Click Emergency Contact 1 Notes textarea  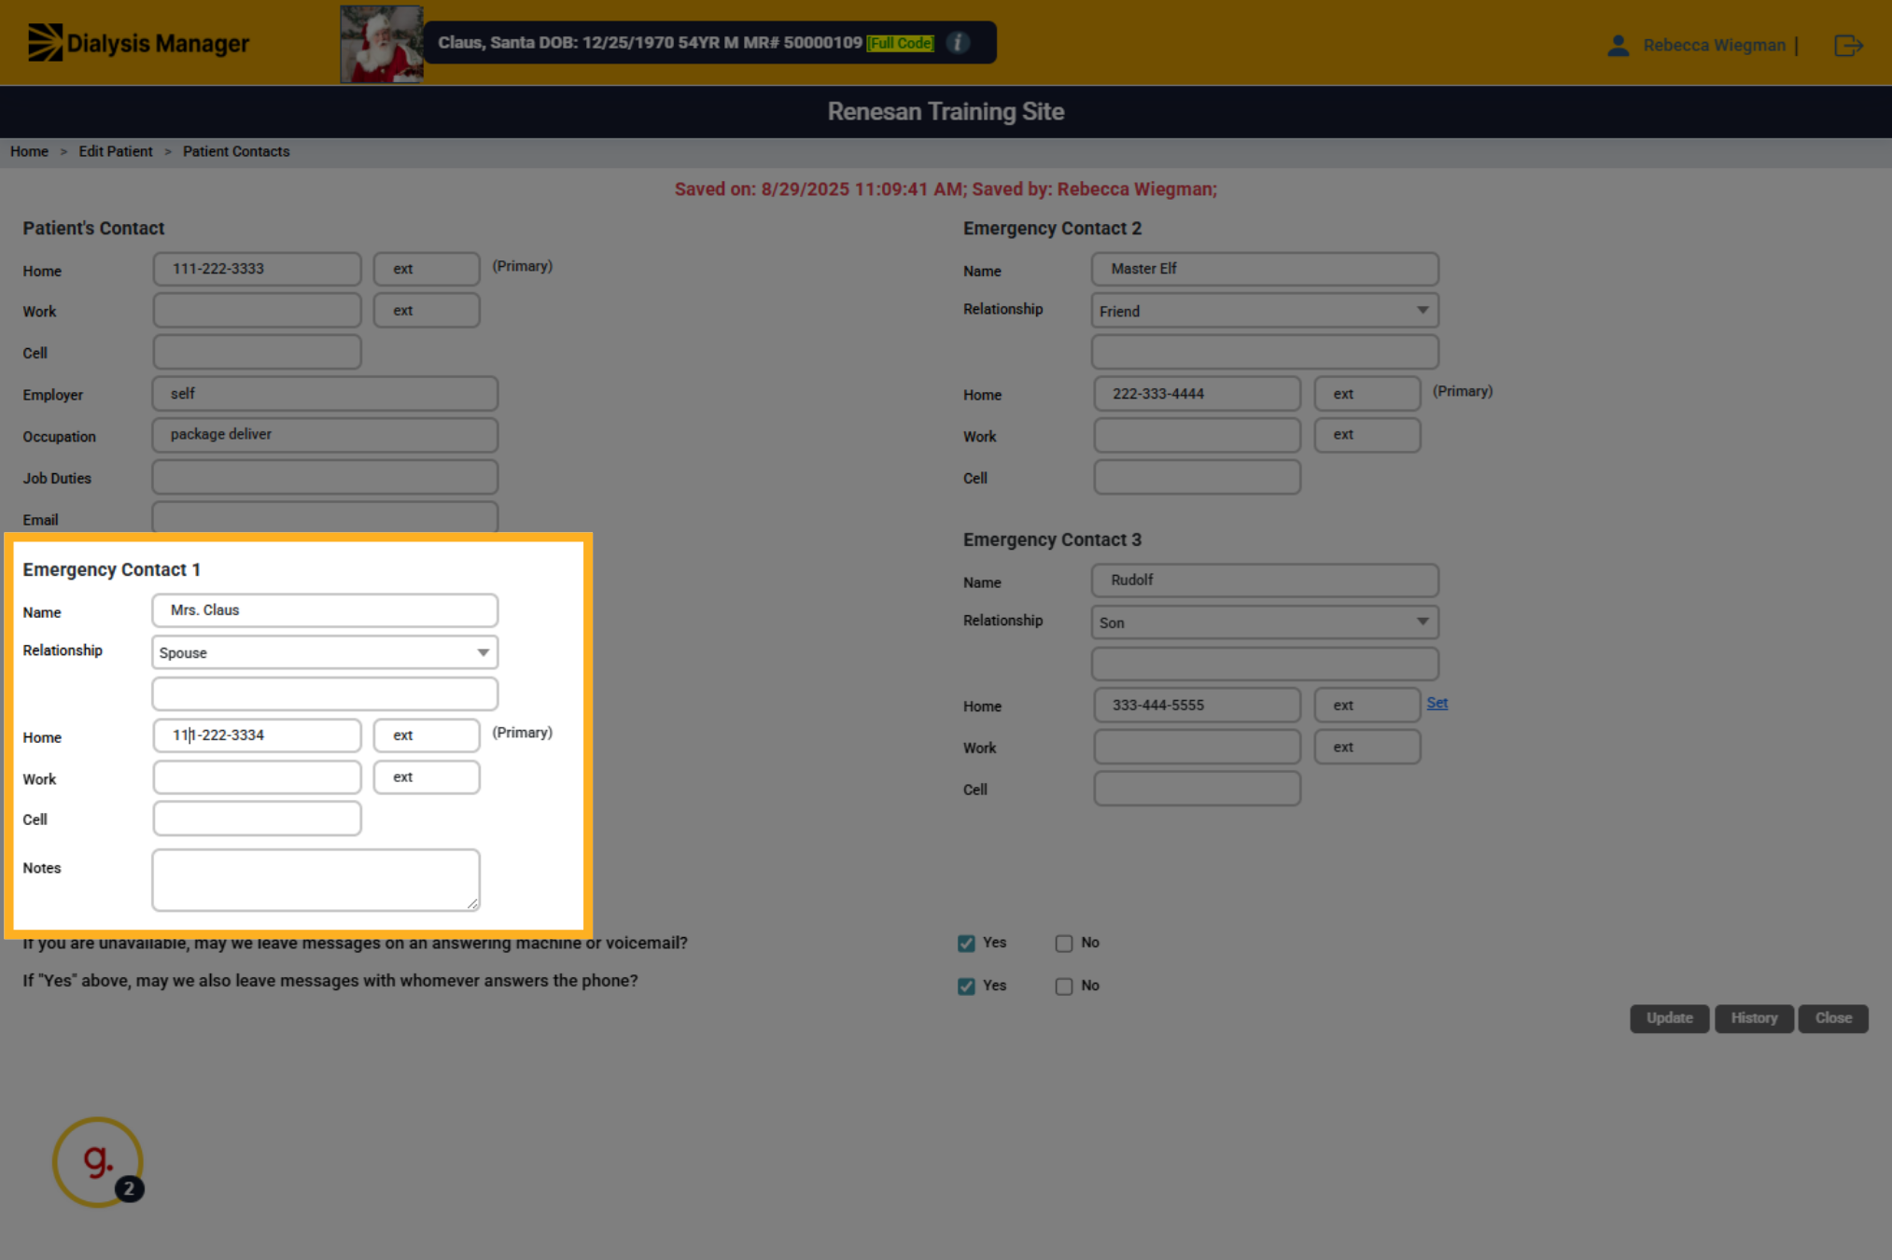315,880
